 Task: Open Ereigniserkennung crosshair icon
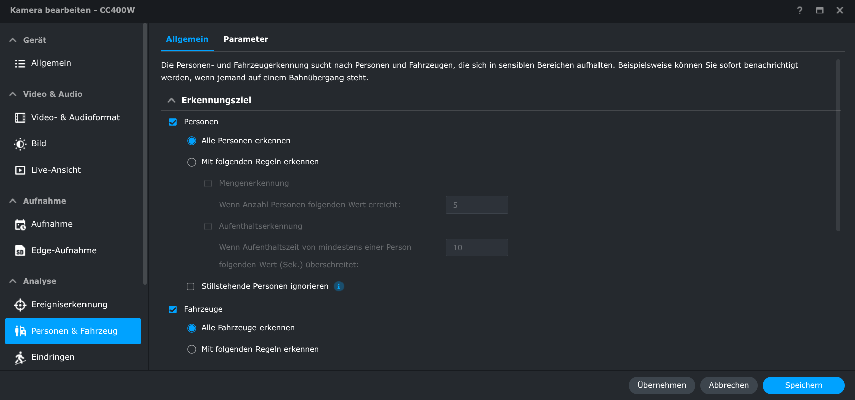[20, 305]
